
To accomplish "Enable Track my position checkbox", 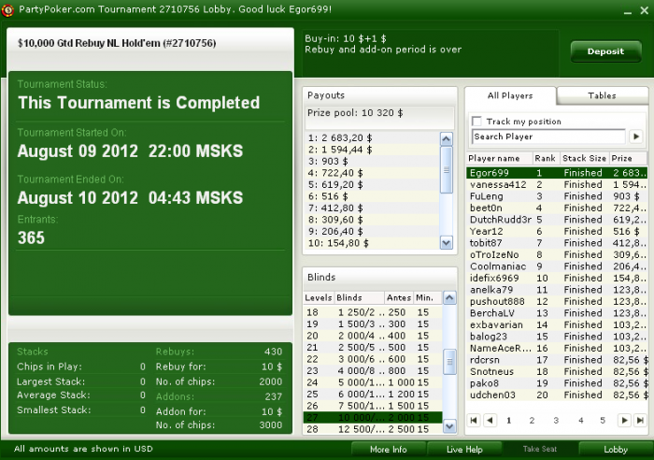I will pos(477,122).
